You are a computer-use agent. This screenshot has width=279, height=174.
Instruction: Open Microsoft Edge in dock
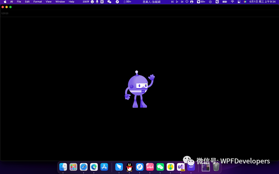(94, 167)
